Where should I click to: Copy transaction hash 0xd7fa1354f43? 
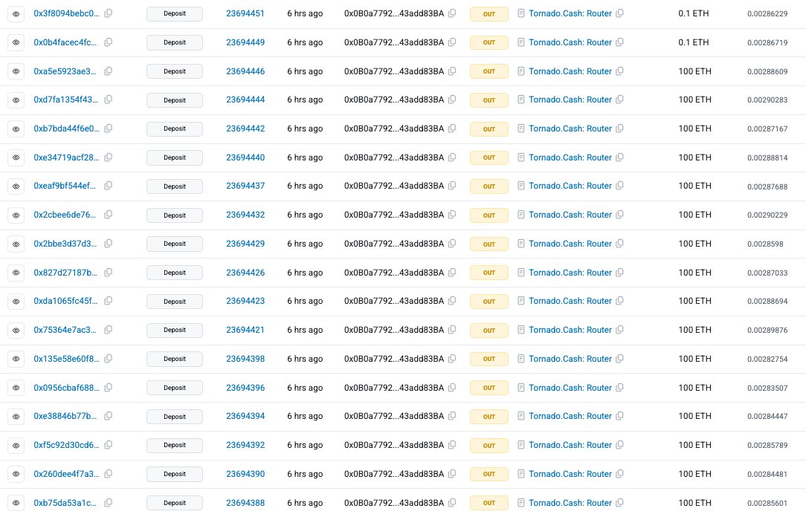(109, 100)
